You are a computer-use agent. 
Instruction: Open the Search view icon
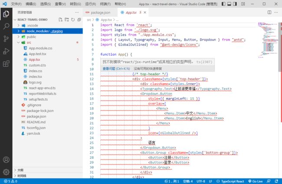click(x=6, y=26)
